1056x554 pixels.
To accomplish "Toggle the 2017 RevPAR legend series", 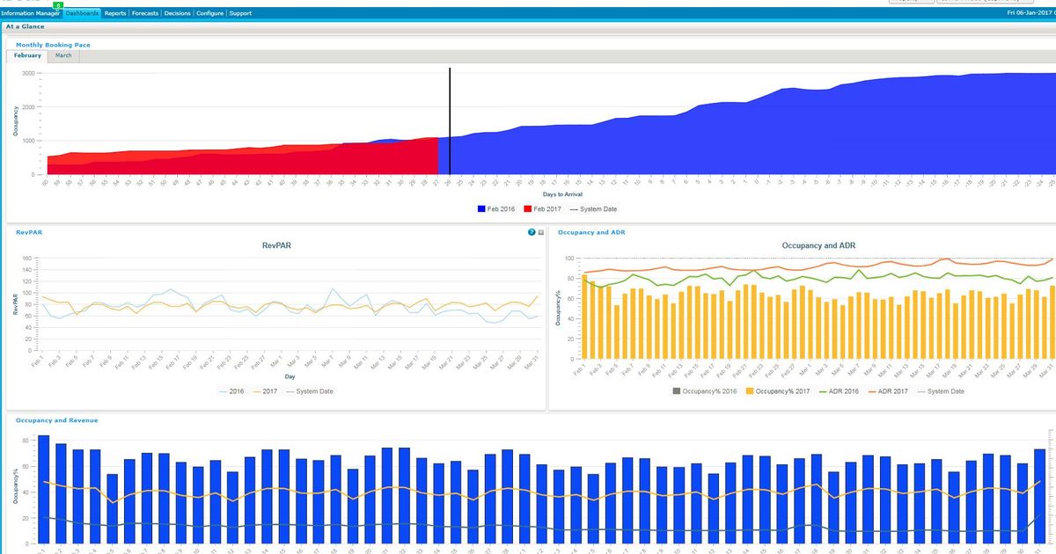I will [x=264, y=390].
